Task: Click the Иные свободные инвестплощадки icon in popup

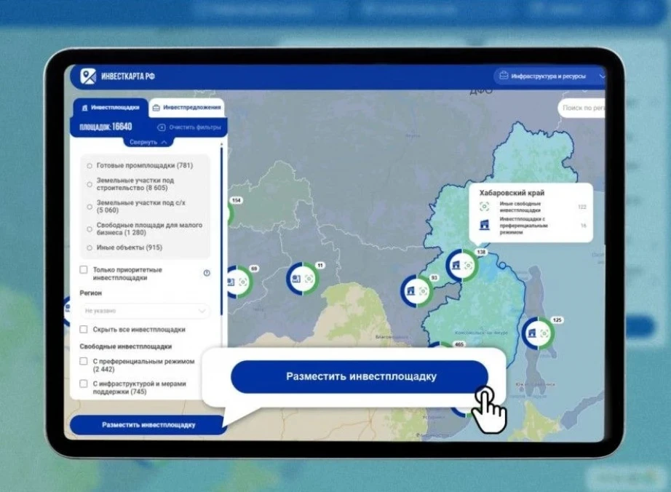Action: pyautogui.click(x=484, y=207)
